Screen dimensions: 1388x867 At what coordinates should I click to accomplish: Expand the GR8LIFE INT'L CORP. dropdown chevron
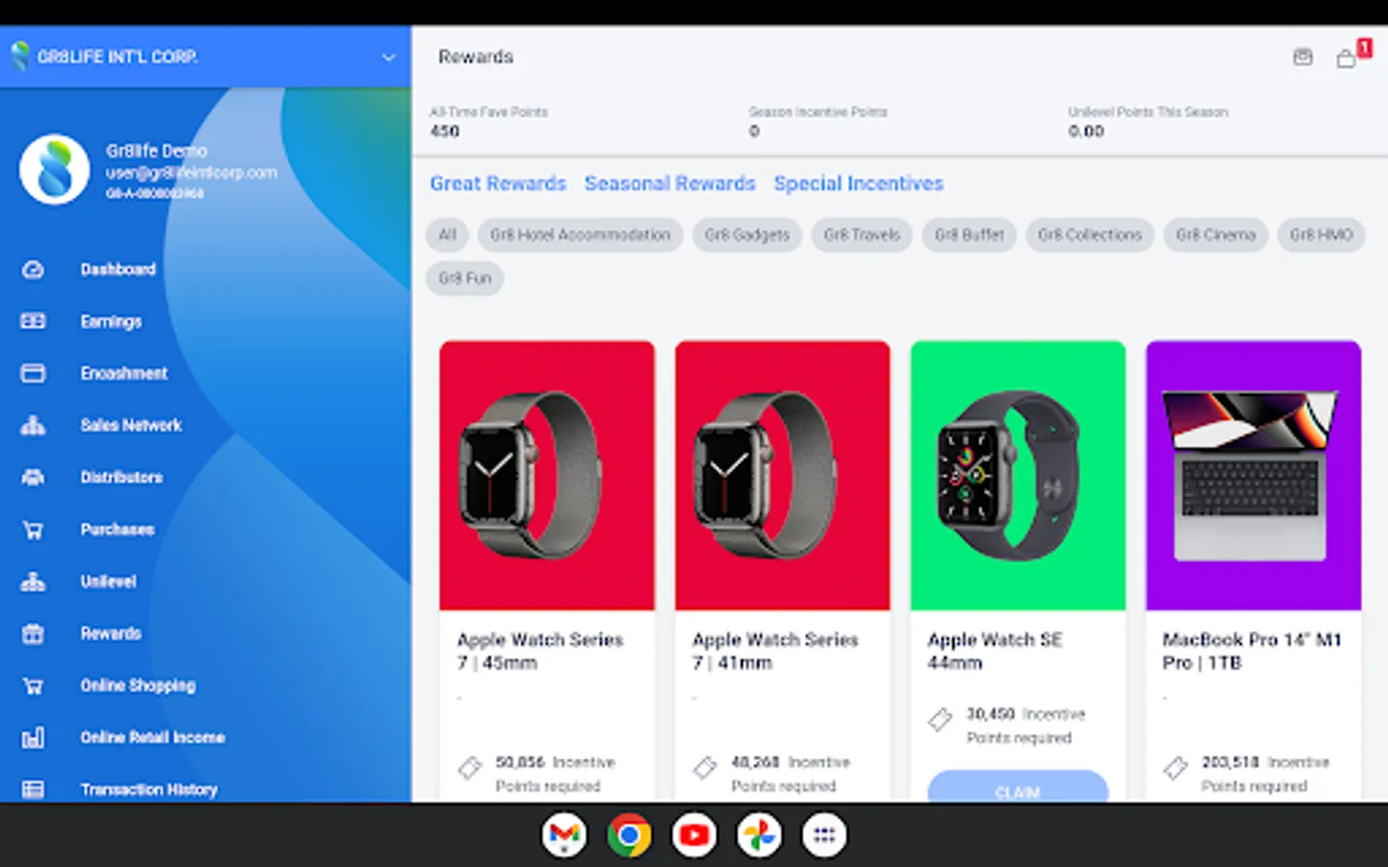pos(388,57)
